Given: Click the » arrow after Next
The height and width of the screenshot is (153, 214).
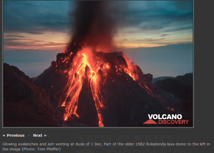Looking at the screenshot, I should coord(45,136).
